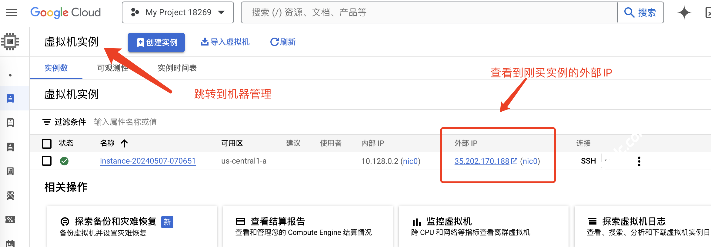Toggle the select-all checkbox in header
This screenshot has height=247, width=711.
tap(47, 143)
